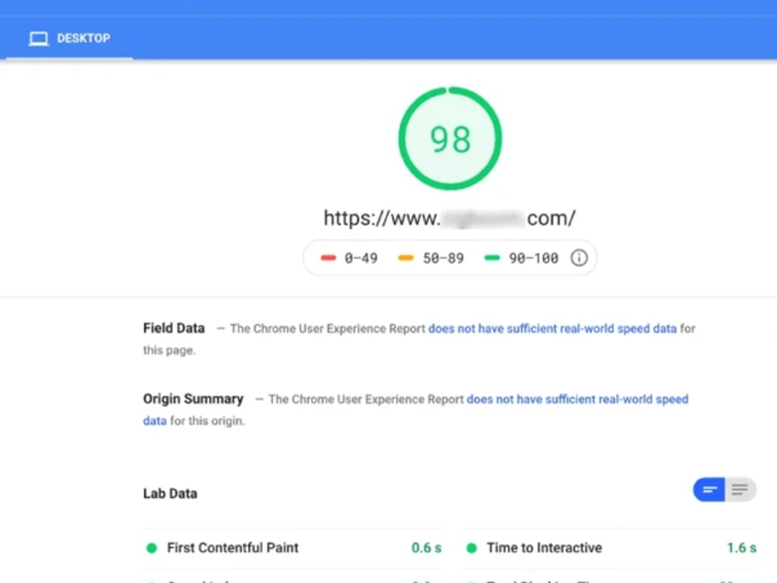Click the Origin Summary heading
This screenshot has width=777, height=583.
click(193, 399)
